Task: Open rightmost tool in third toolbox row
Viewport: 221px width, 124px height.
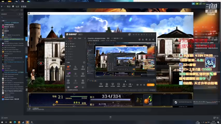Action: point(83,81)
